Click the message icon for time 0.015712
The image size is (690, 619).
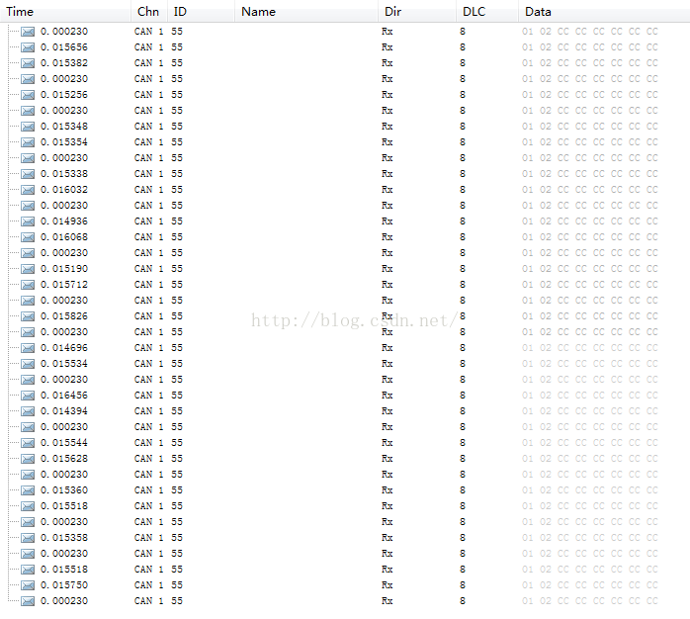pos(28,285)
